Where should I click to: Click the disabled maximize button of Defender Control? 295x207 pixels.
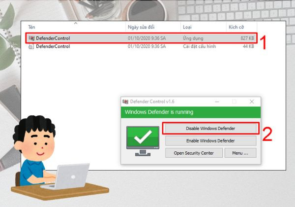coord(234,102)
